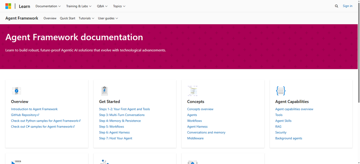Click the Agent Capabilities card heading
This screenshot has height=164, width=360.
292,102
